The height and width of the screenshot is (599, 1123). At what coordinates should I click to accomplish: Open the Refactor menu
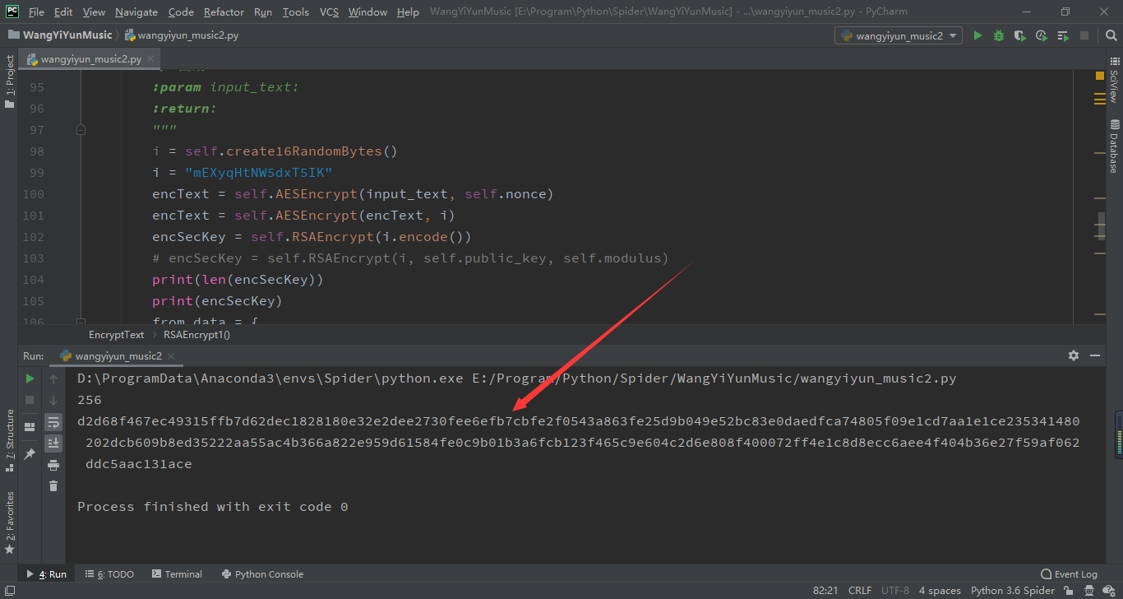click(x=224, y=12)
